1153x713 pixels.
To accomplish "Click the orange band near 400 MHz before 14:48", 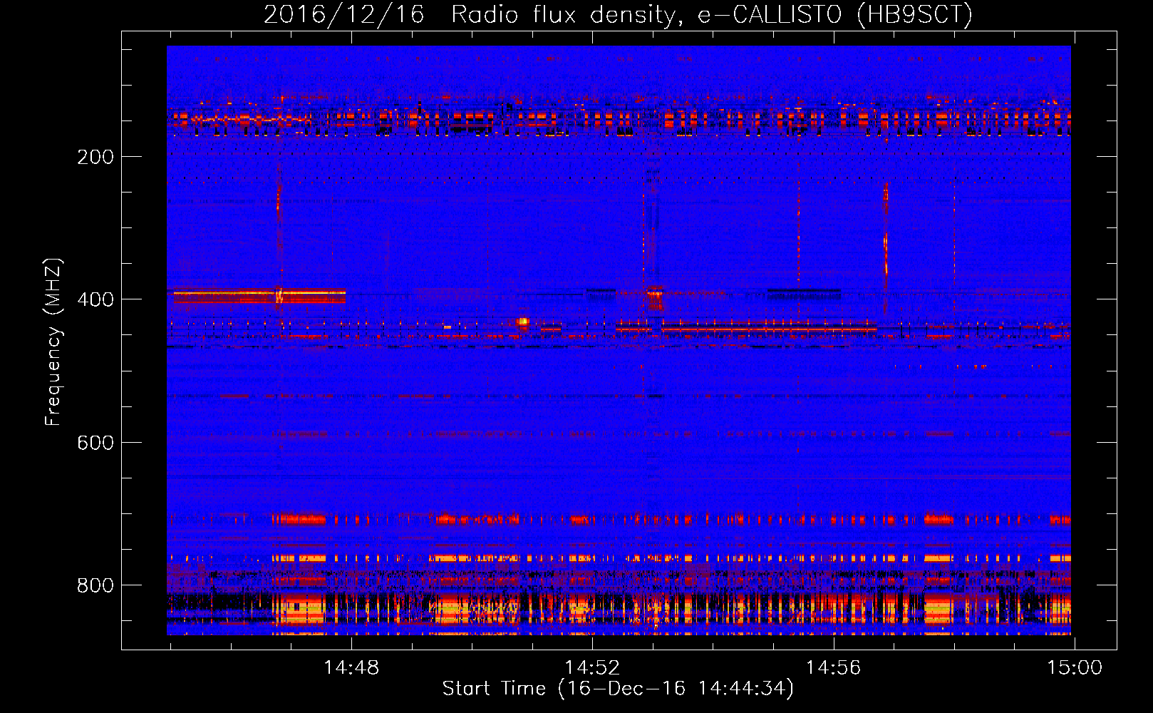I will (x=259, y=296).
